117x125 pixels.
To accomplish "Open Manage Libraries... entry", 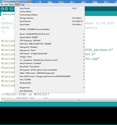I will coord(50,18).
